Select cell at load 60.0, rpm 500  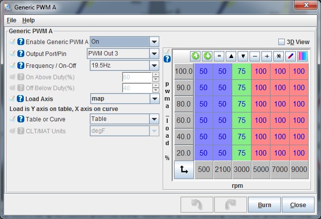(203, 120)
